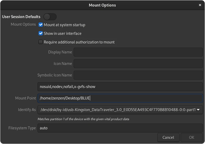Toggle the User Session Defaults switch
205x144 pixels.
[50, 17]
